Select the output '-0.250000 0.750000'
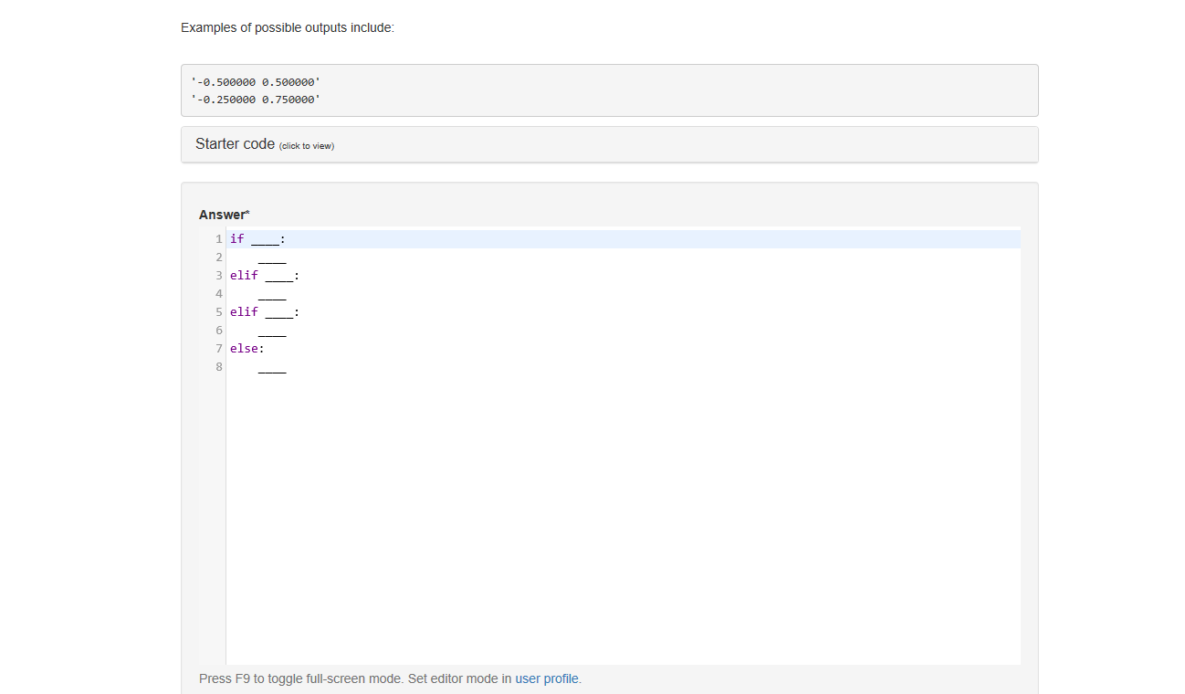Screen dimensions: 1185x694 [x=256, y=99]
